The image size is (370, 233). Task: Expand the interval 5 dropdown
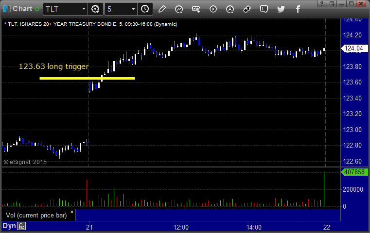point(133,9)
